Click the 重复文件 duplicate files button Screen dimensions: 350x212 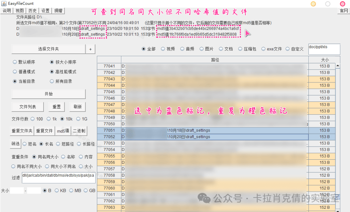44,131
